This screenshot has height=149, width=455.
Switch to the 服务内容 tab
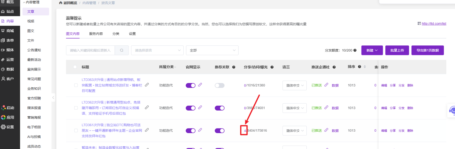(96, 34)
